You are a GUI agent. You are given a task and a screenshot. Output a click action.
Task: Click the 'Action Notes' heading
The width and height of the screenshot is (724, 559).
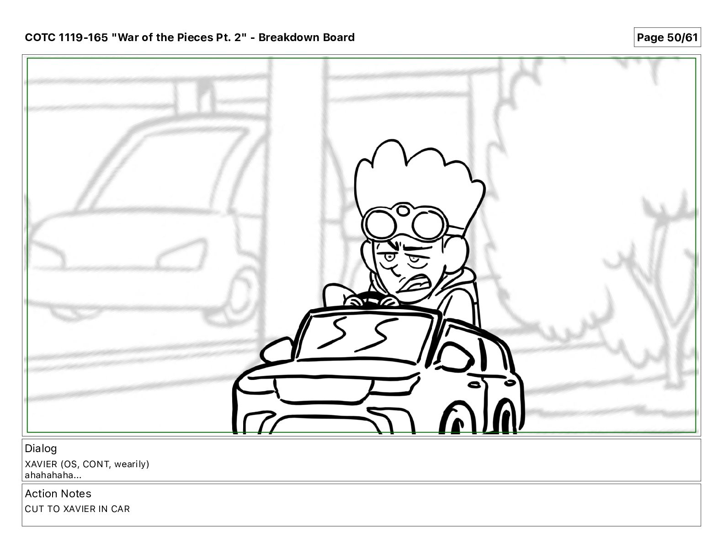click(x=58, y=494)
